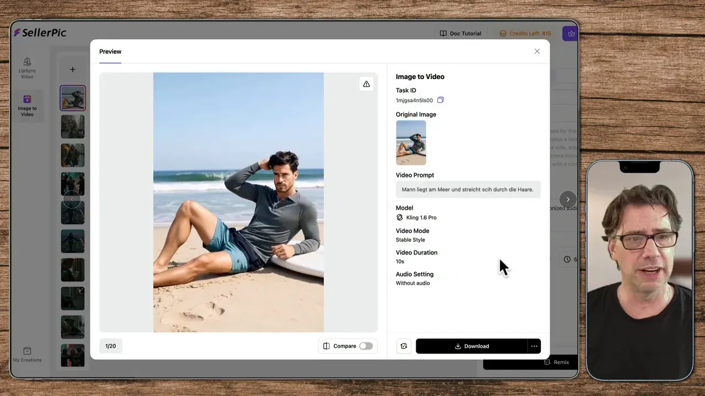Image resolution: width=705 pixels, height=396 pixels.
Task: Open the LipSync Video sidebar tool
Action: [27, 68]
